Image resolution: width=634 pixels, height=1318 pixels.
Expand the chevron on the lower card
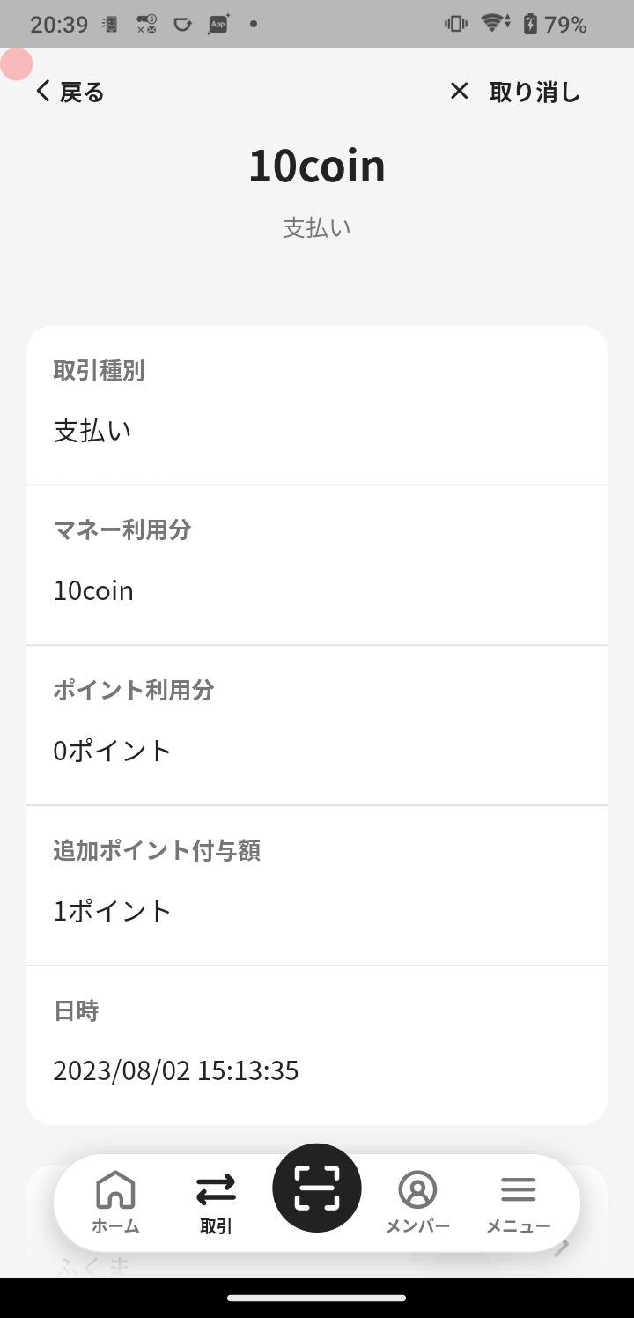click(562, 1248)
